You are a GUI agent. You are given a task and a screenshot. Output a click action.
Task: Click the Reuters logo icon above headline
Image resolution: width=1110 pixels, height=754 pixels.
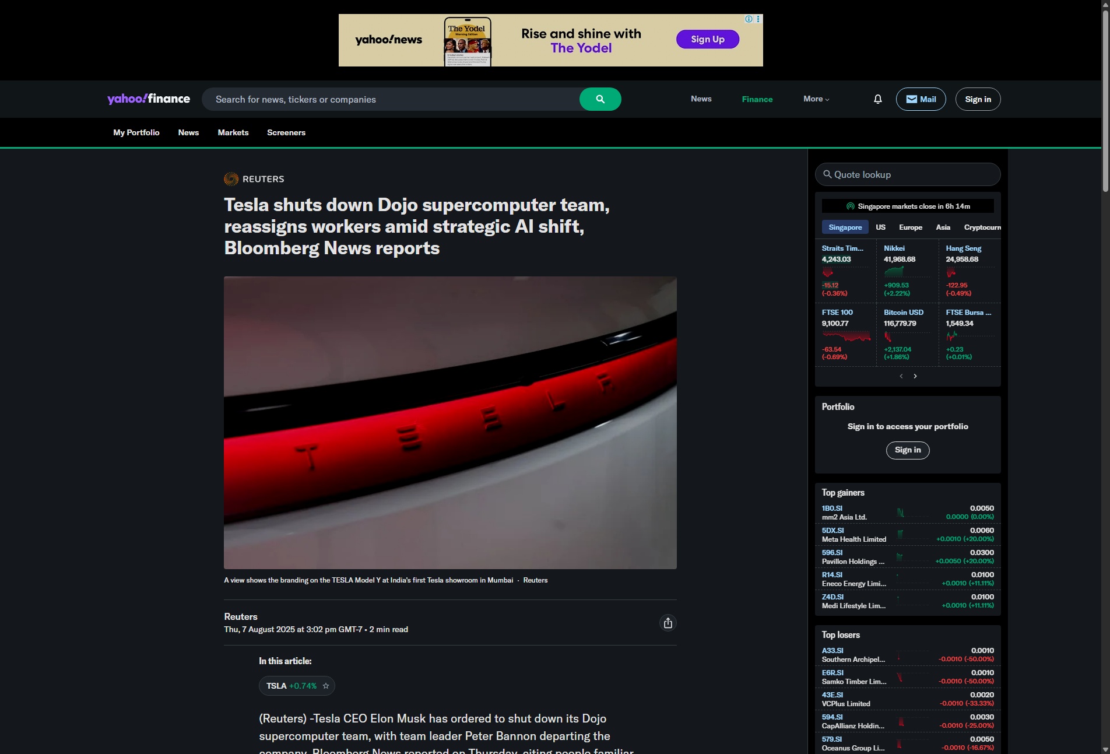pos(231,179)
